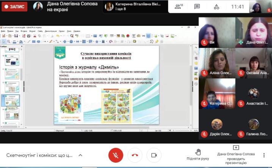272x168 pixels.
Task: Select the Stars and Banners tool
Action: (x=97, y=41)
